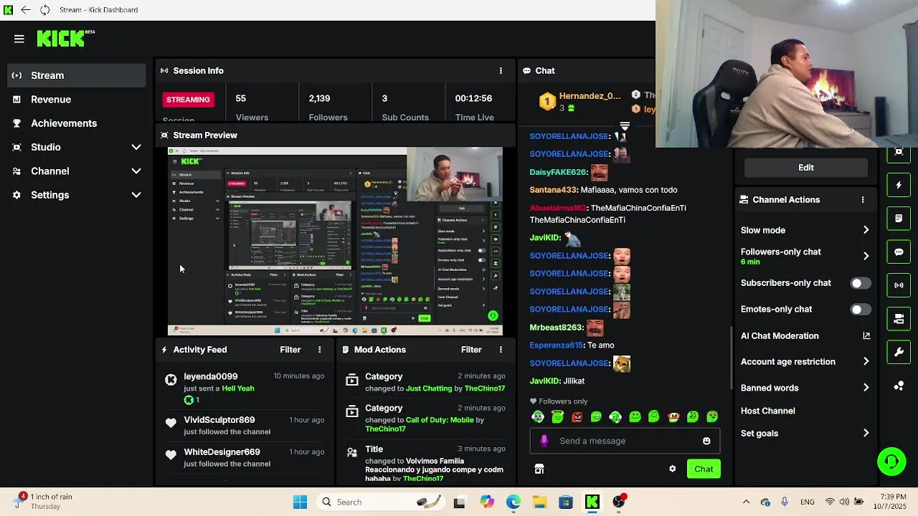Click Esperanza615 Te amo message
Screen dimensions: 918x516
point(572,345)
